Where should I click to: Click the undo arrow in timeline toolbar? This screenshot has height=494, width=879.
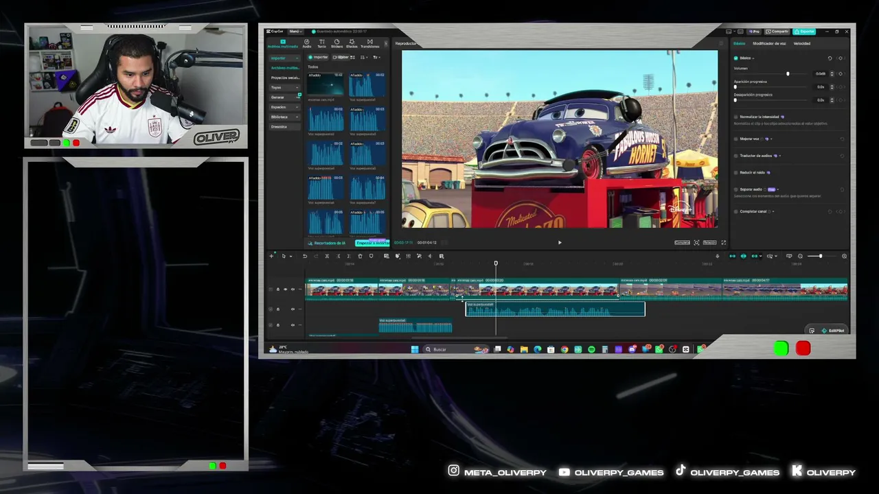click(x=305, y=256)
